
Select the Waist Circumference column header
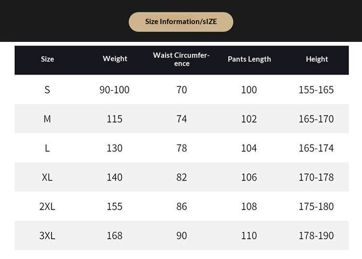click(x=181, y=59)
